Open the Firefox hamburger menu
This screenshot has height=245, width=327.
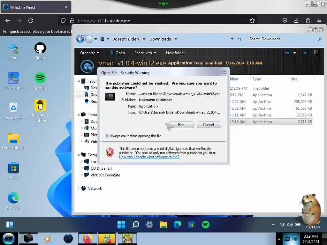319,20
